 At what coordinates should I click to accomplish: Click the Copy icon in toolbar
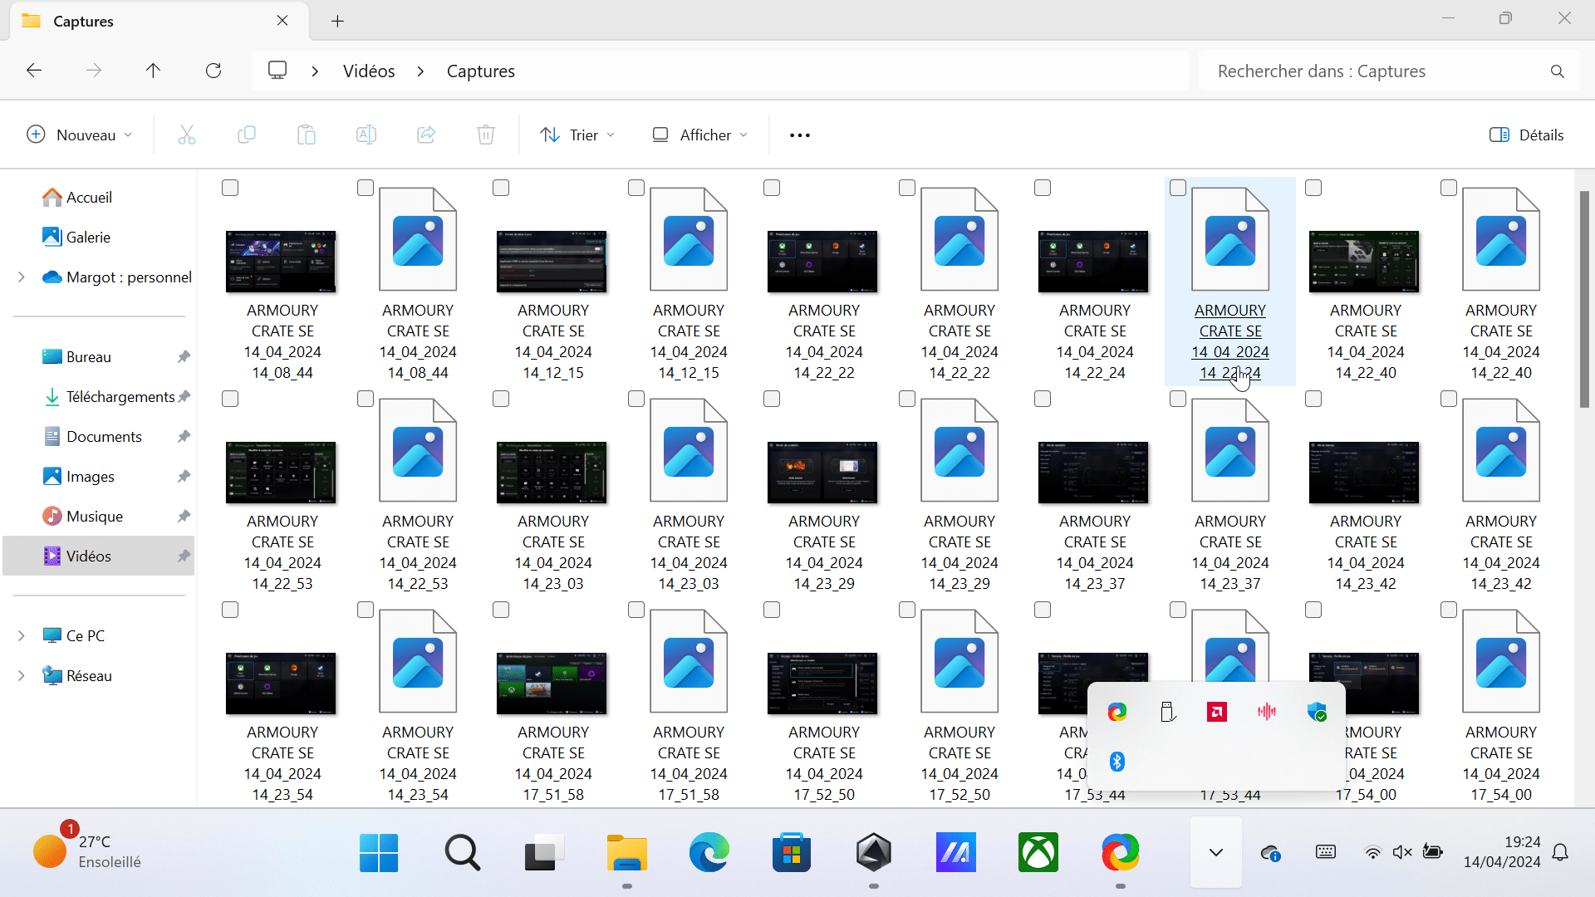[x=247, y=135]
